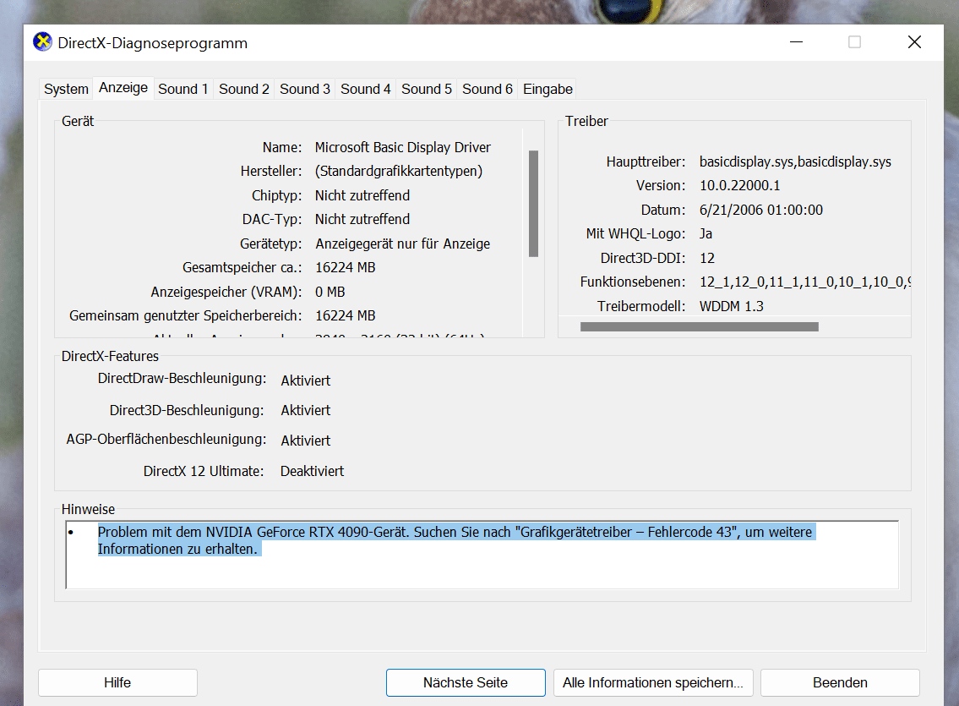This screenshot has width=959, height=706.
Task: Click the Direct3D-DDI value "12"
Action: point(707,259)
